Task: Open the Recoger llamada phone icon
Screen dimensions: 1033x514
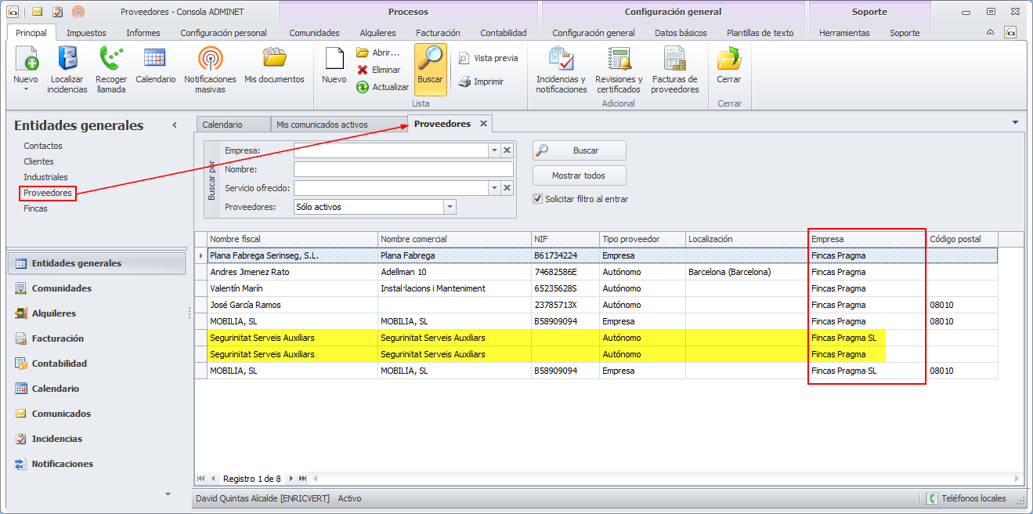Action: pos(111,60)
